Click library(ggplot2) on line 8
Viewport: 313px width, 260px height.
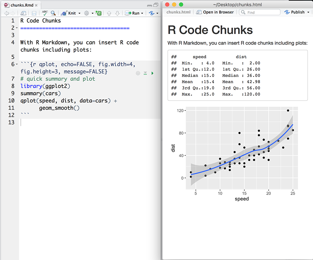click(45, 86)
